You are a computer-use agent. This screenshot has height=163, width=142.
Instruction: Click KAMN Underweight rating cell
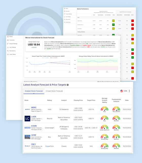(49, 128)
